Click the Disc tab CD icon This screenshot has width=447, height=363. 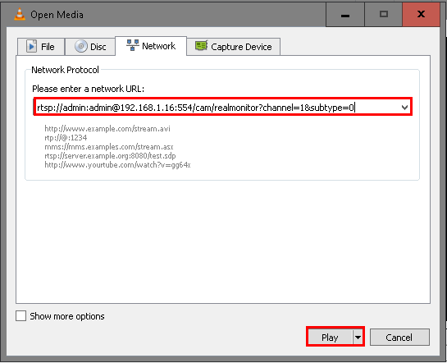click(x=81, y=46)
